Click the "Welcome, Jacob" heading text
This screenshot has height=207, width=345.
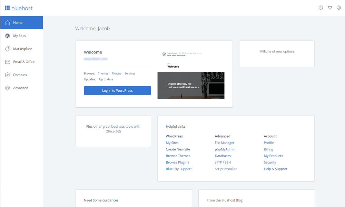pyautogui.click(x=92, y=29)
